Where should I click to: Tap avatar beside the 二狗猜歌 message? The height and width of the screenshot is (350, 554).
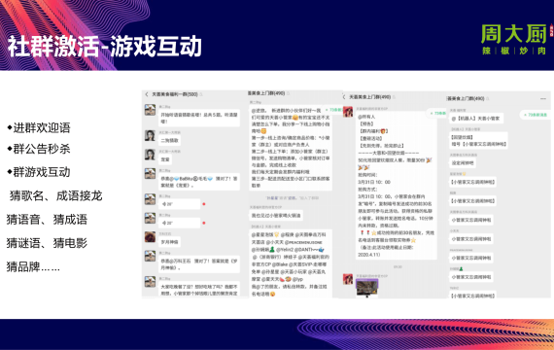click(150, 136)
